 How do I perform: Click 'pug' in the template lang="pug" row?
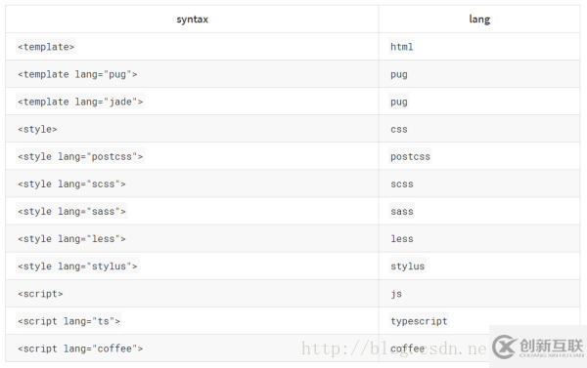coord(399,74)
